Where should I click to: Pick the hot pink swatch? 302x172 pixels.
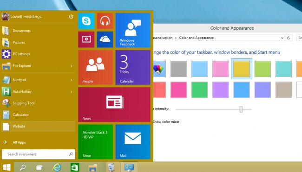[x=178, y=90]
